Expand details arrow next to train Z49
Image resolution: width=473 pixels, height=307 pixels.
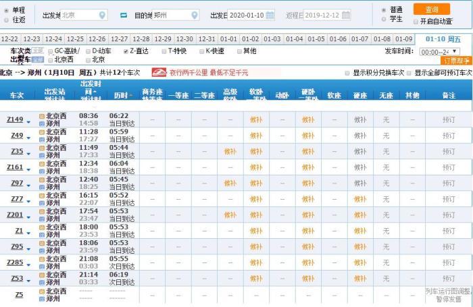[x=28, y=137]
